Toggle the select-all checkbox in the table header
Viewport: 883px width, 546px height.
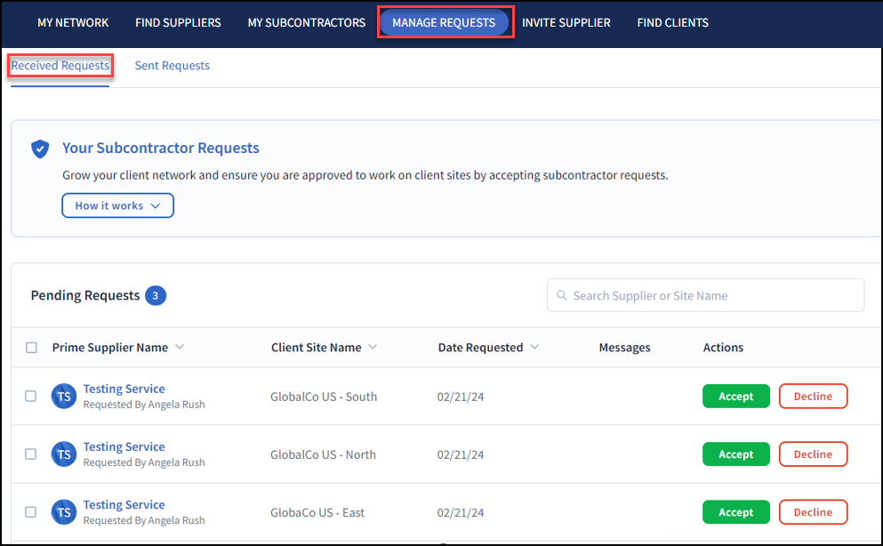[x=31, y=348]
